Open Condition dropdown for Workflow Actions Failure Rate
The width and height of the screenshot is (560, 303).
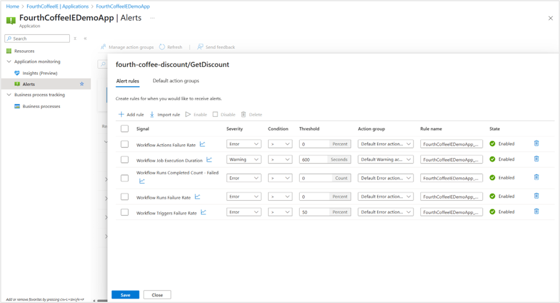point(280,144)
